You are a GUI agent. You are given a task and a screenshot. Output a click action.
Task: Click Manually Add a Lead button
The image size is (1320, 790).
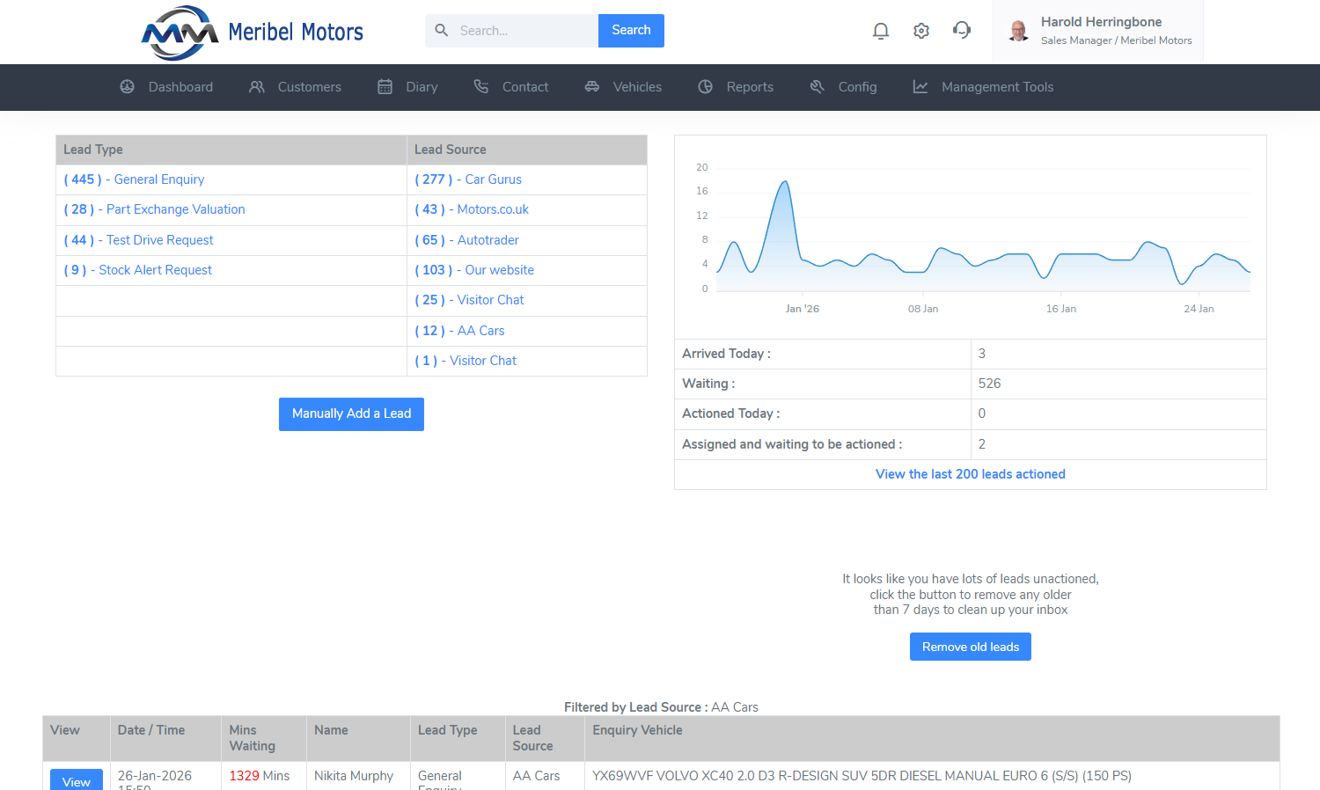351,414
